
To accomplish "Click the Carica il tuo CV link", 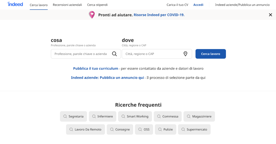I will (x=177, y=5).
